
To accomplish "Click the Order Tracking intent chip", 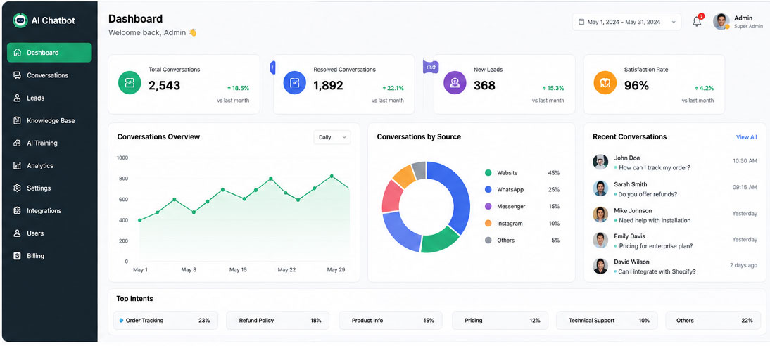I will tap(165, 321).
